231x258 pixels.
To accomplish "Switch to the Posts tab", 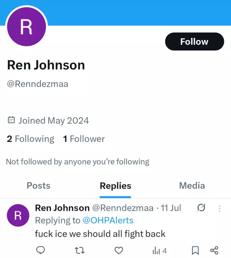I will 39,186.
